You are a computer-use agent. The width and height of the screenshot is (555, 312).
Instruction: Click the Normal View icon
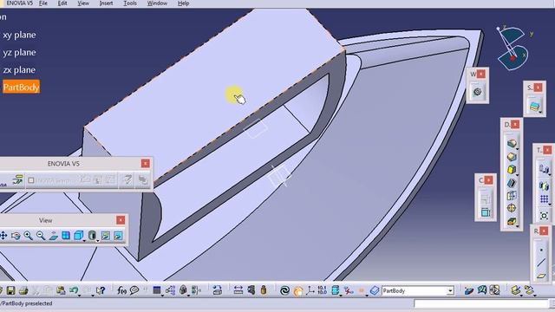tap(54, 236)
